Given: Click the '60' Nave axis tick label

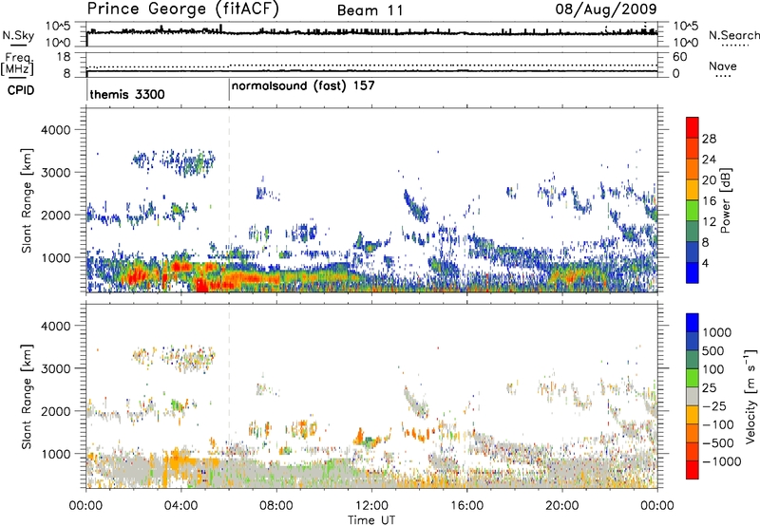Looking at the screenshot, I should (x=679, y=57).
